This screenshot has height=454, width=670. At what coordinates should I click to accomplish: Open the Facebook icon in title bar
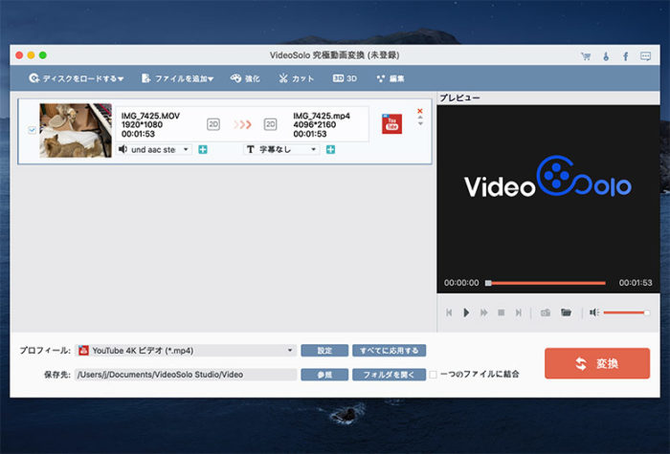[x=626, y=55]
